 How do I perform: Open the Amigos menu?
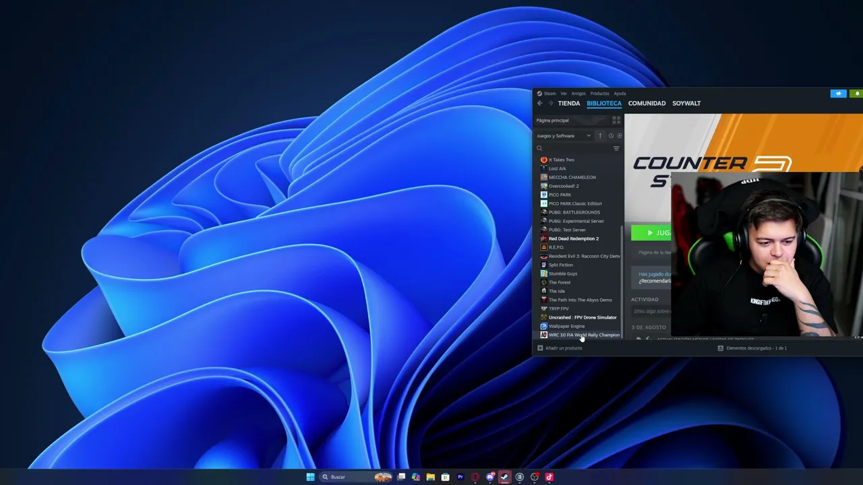(x=578, y=94)
